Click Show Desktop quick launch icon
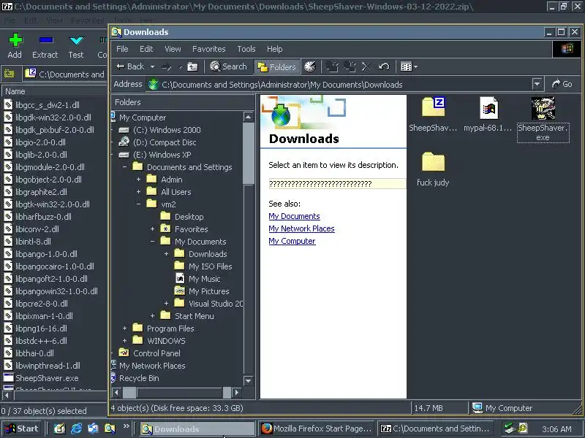 tap(59, 429)
